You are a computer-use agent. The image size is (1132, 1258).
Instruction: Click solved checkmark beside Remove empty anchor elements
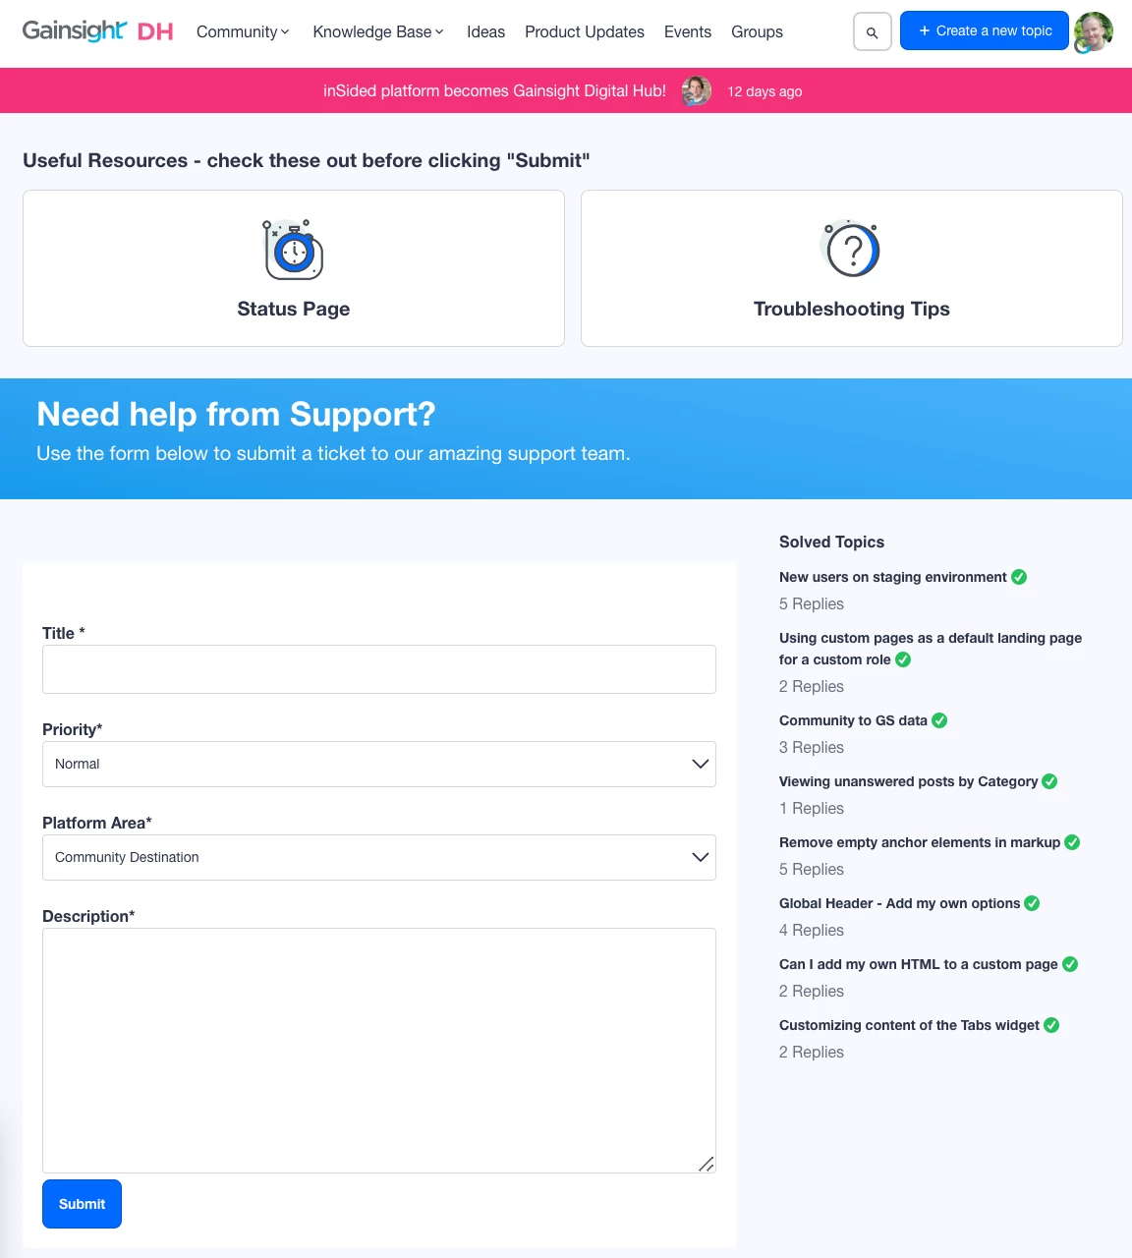click(1072, 842)
